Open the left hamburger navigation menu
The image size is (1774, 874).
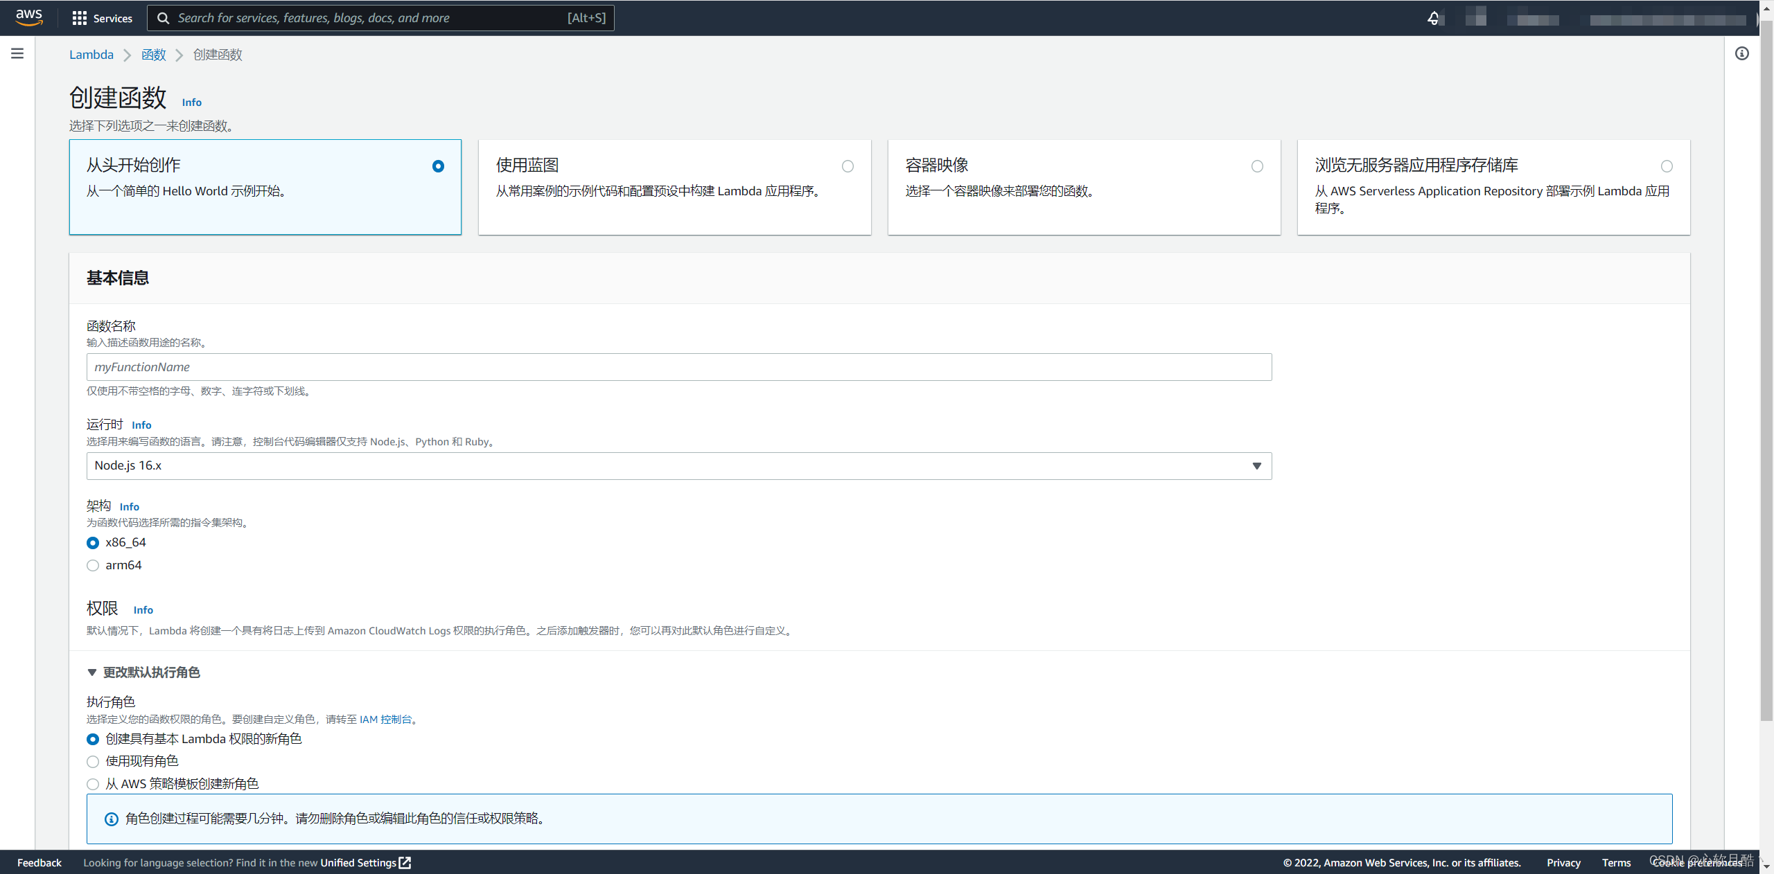point(17,53)
